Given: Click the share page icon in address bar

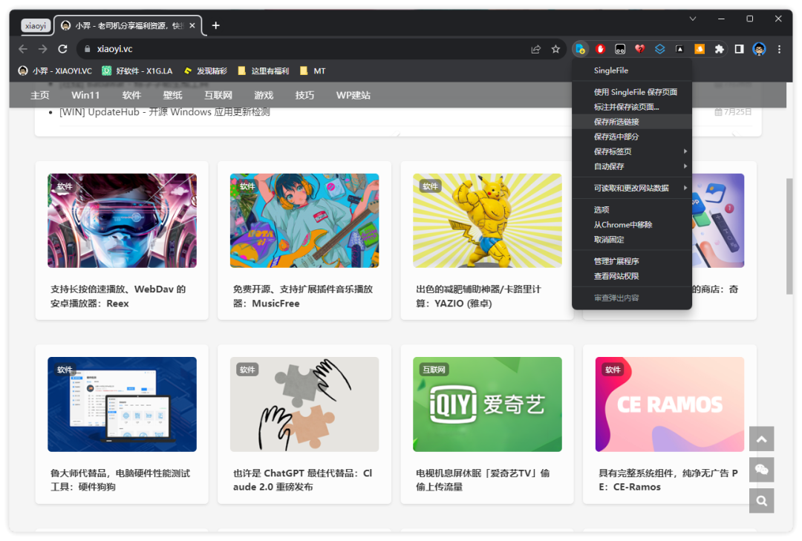Looking at the screenshot, I should pos(535,49).
